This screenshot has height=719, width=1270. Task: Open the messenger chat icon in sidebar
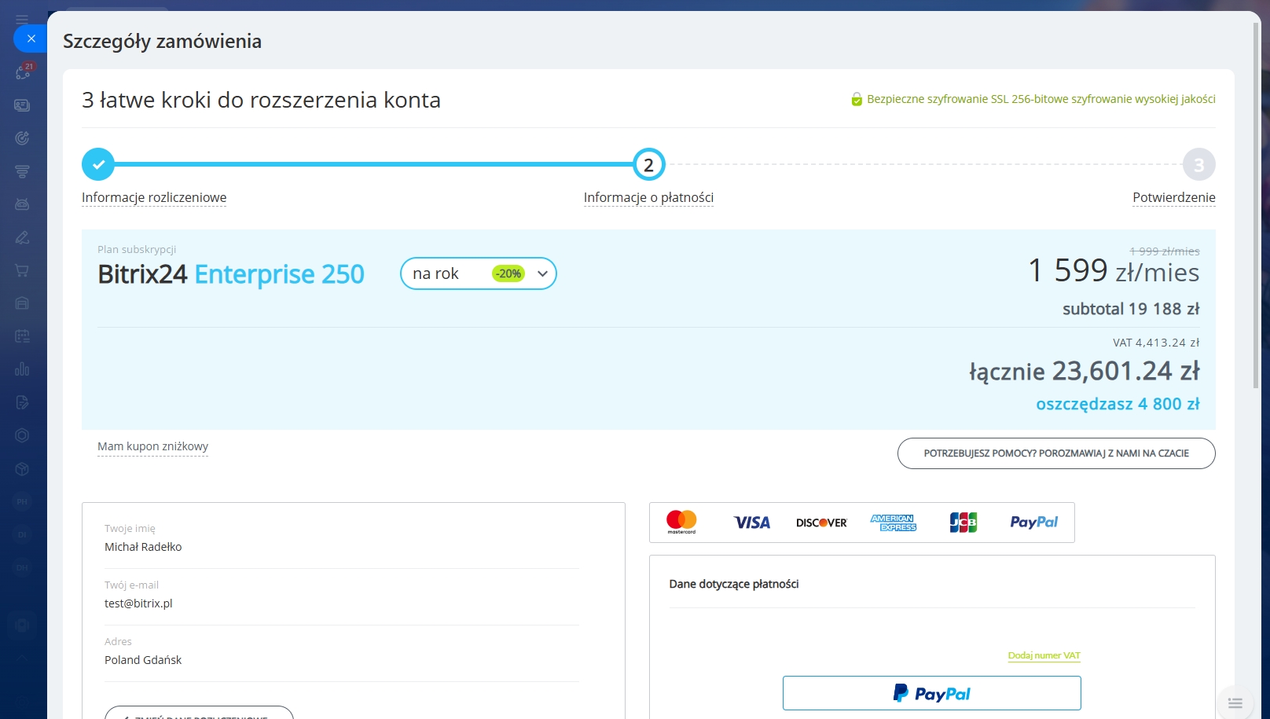(22, 105)
